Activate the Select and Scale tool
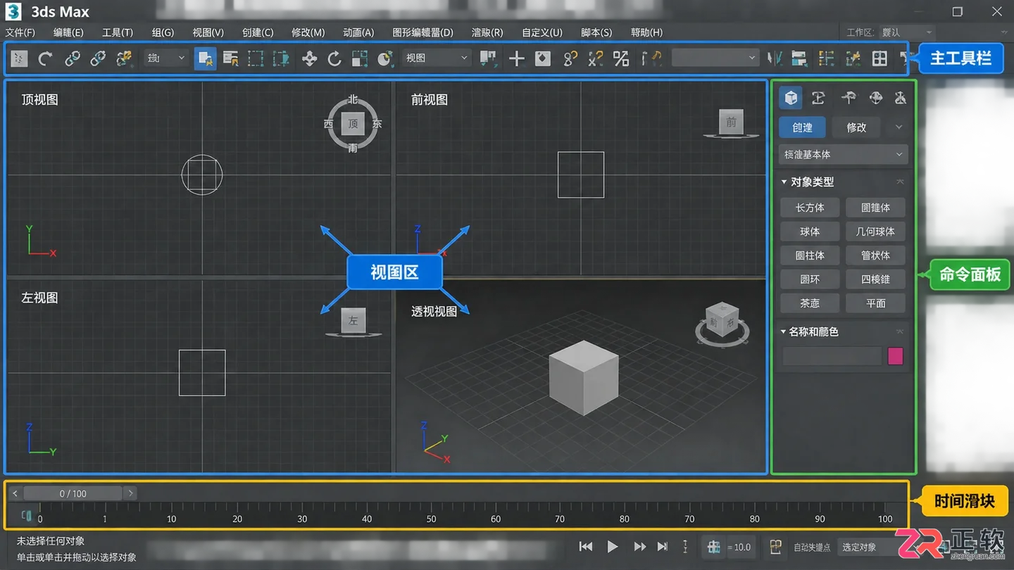The height and width of the screenshot is (570, 1014). click(x=360, y=58)
